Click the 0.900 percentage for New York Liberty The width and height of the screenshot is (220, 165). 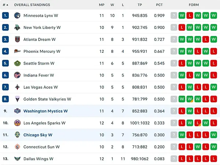[x=159, y=27]
